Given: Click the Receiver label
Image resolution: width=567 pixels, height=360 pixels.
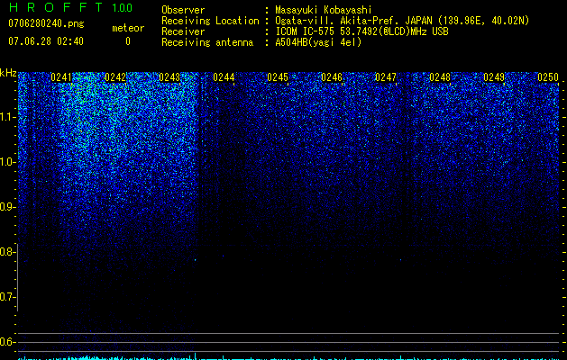Looking at the screenshot, I should pos(183,31).
